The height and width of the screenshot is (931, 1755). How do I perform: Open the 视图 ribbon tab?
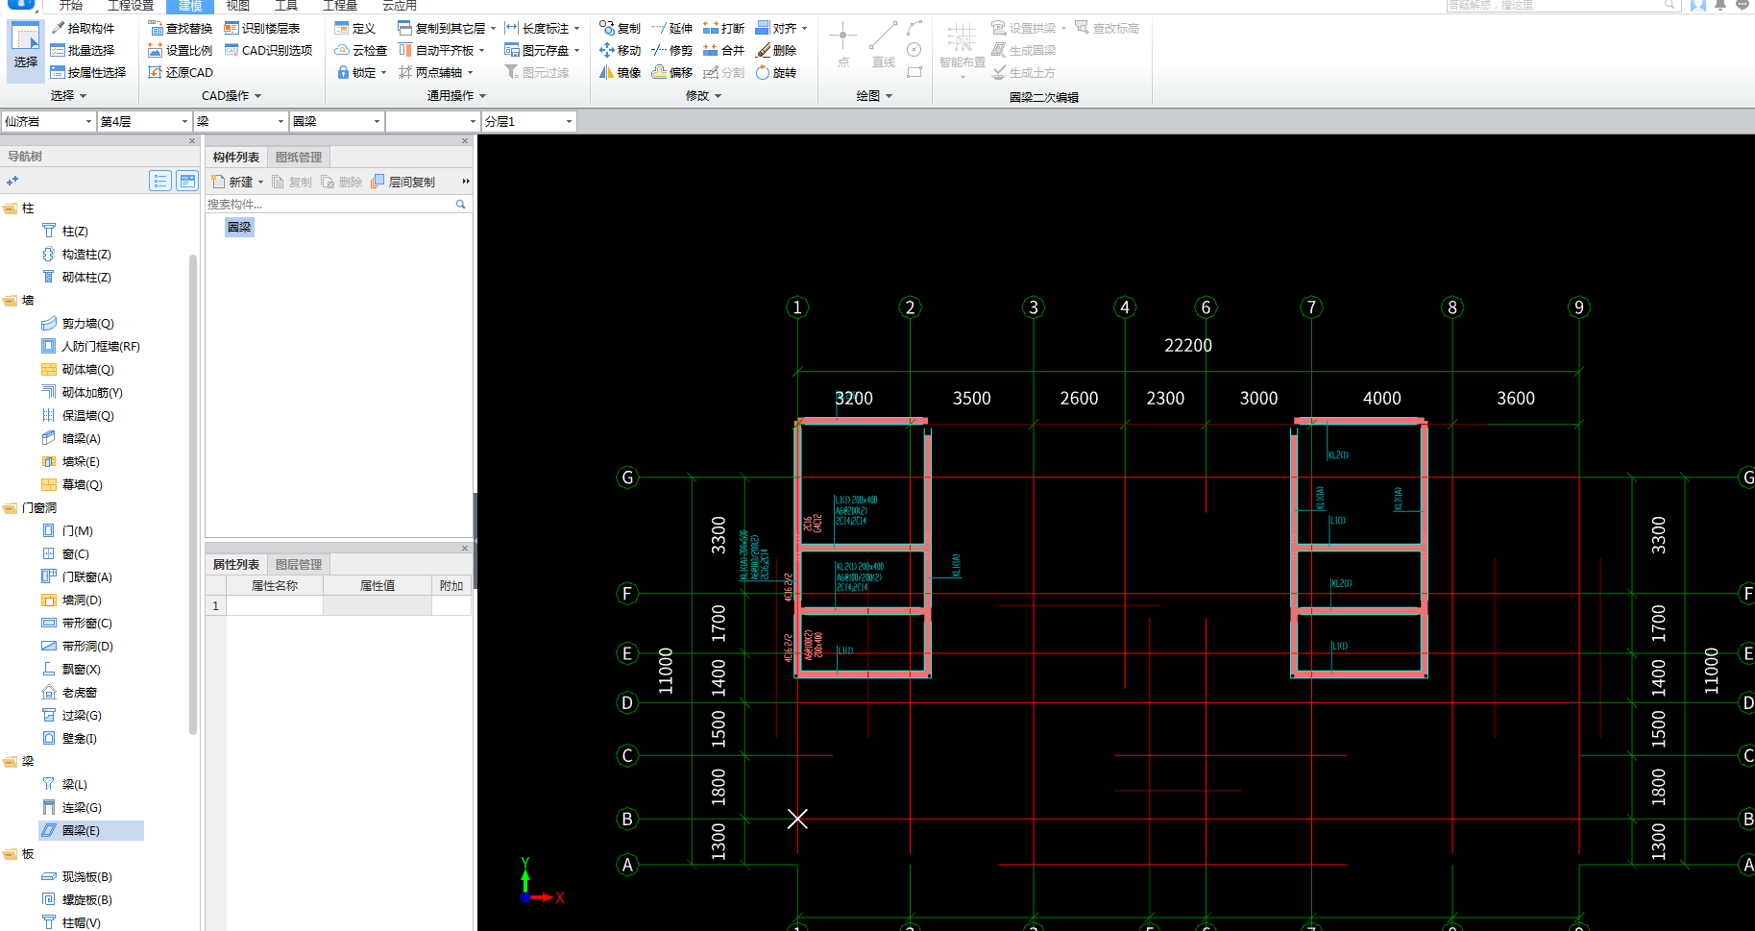[237, 6]
